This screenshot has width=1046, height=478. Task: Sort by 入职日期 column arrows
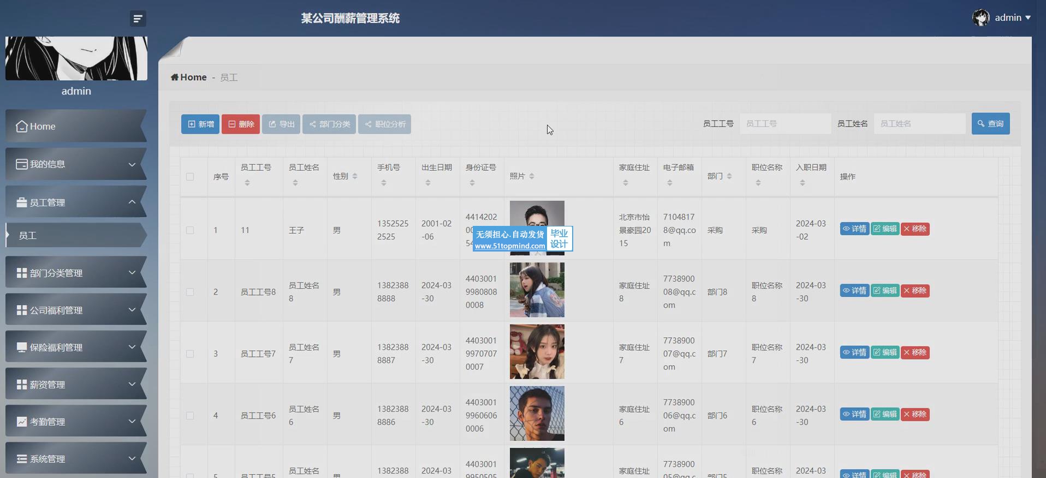tap(803, 183)
